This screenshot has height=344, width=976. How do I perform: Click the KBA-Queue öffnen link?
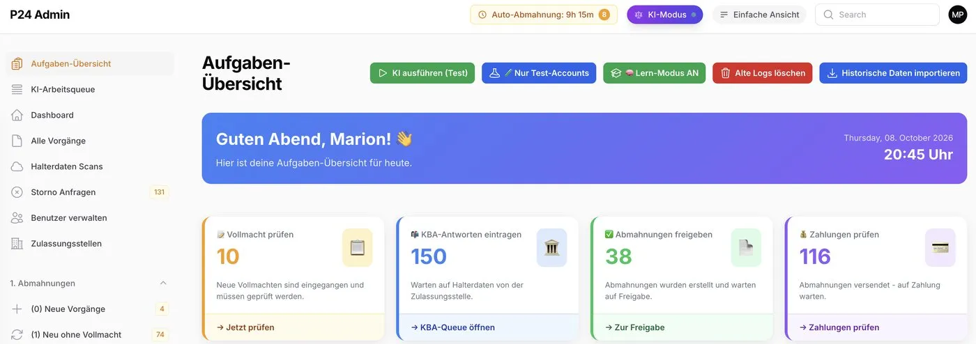pos(453,327)
